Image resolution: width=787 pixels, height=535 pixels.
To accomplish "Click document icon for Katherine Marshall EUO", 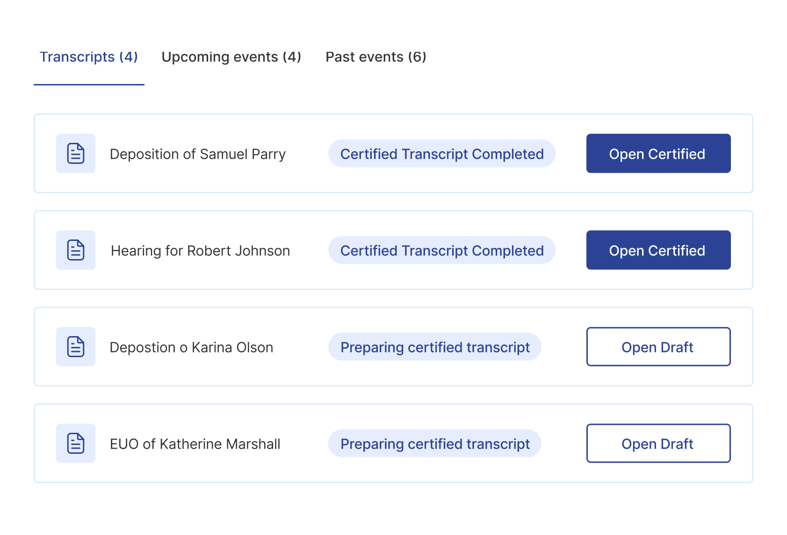I will (x=76, y=443).
